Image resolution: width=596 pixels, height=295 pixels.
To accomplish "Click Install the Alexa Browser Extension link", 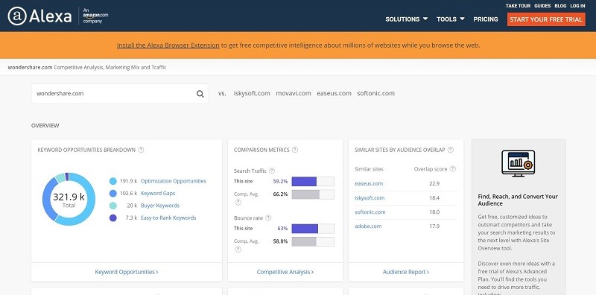I will pos(168,45).
